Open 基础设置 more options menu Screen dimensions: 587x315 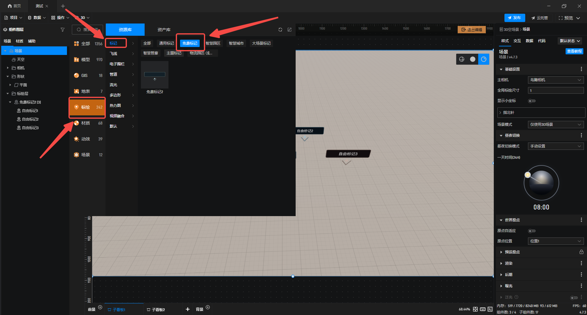pyautogui.click(x=581, y=69)
